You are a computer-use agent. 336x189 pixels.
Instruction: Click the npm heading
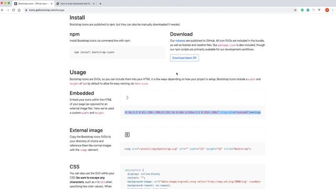click(x=75, y=34)
